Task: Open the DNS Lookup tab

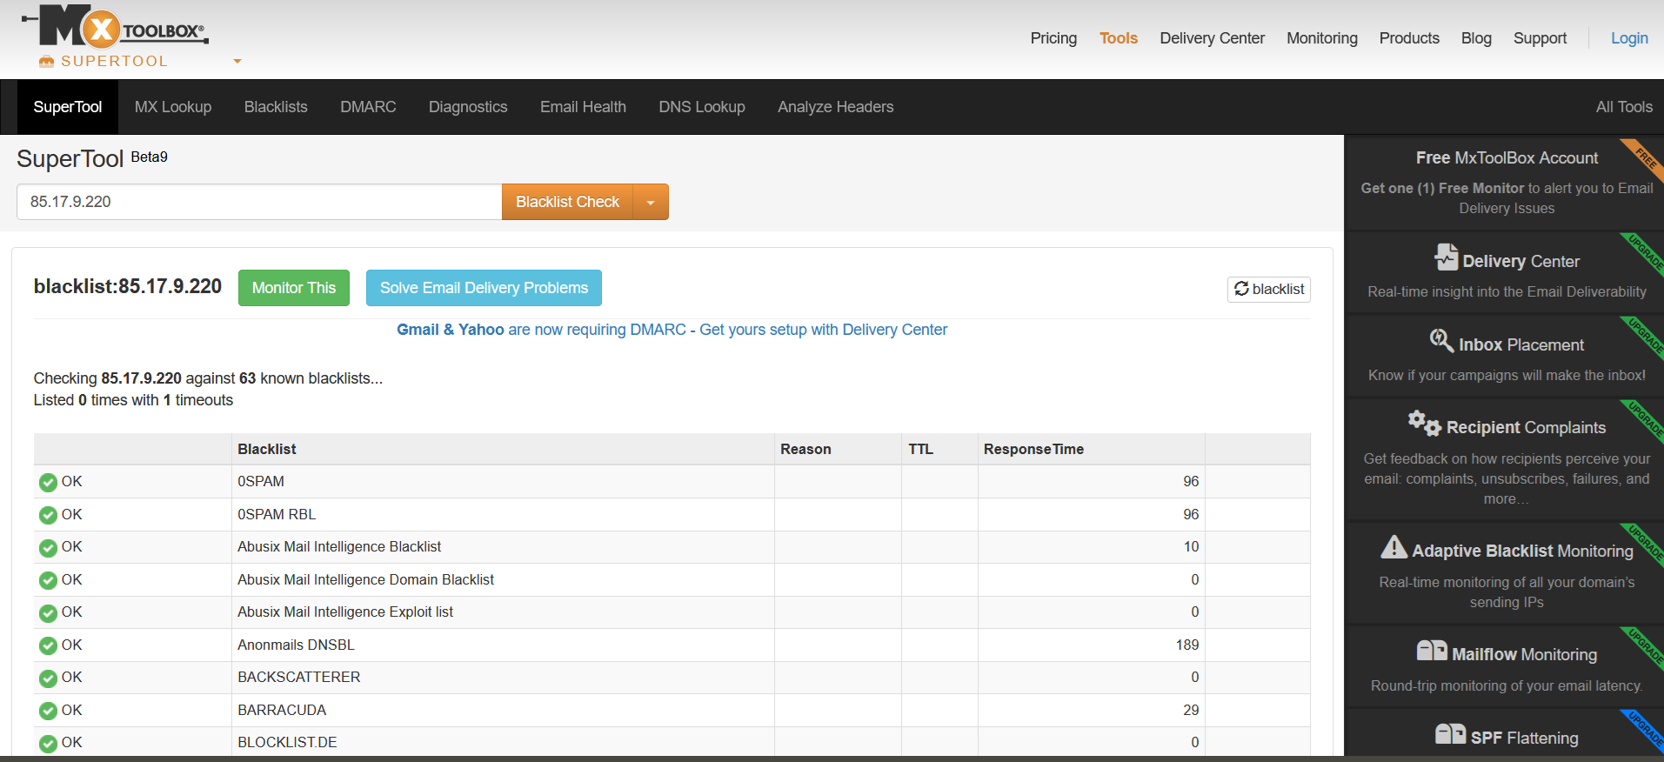Action: (x=702, y=107)
